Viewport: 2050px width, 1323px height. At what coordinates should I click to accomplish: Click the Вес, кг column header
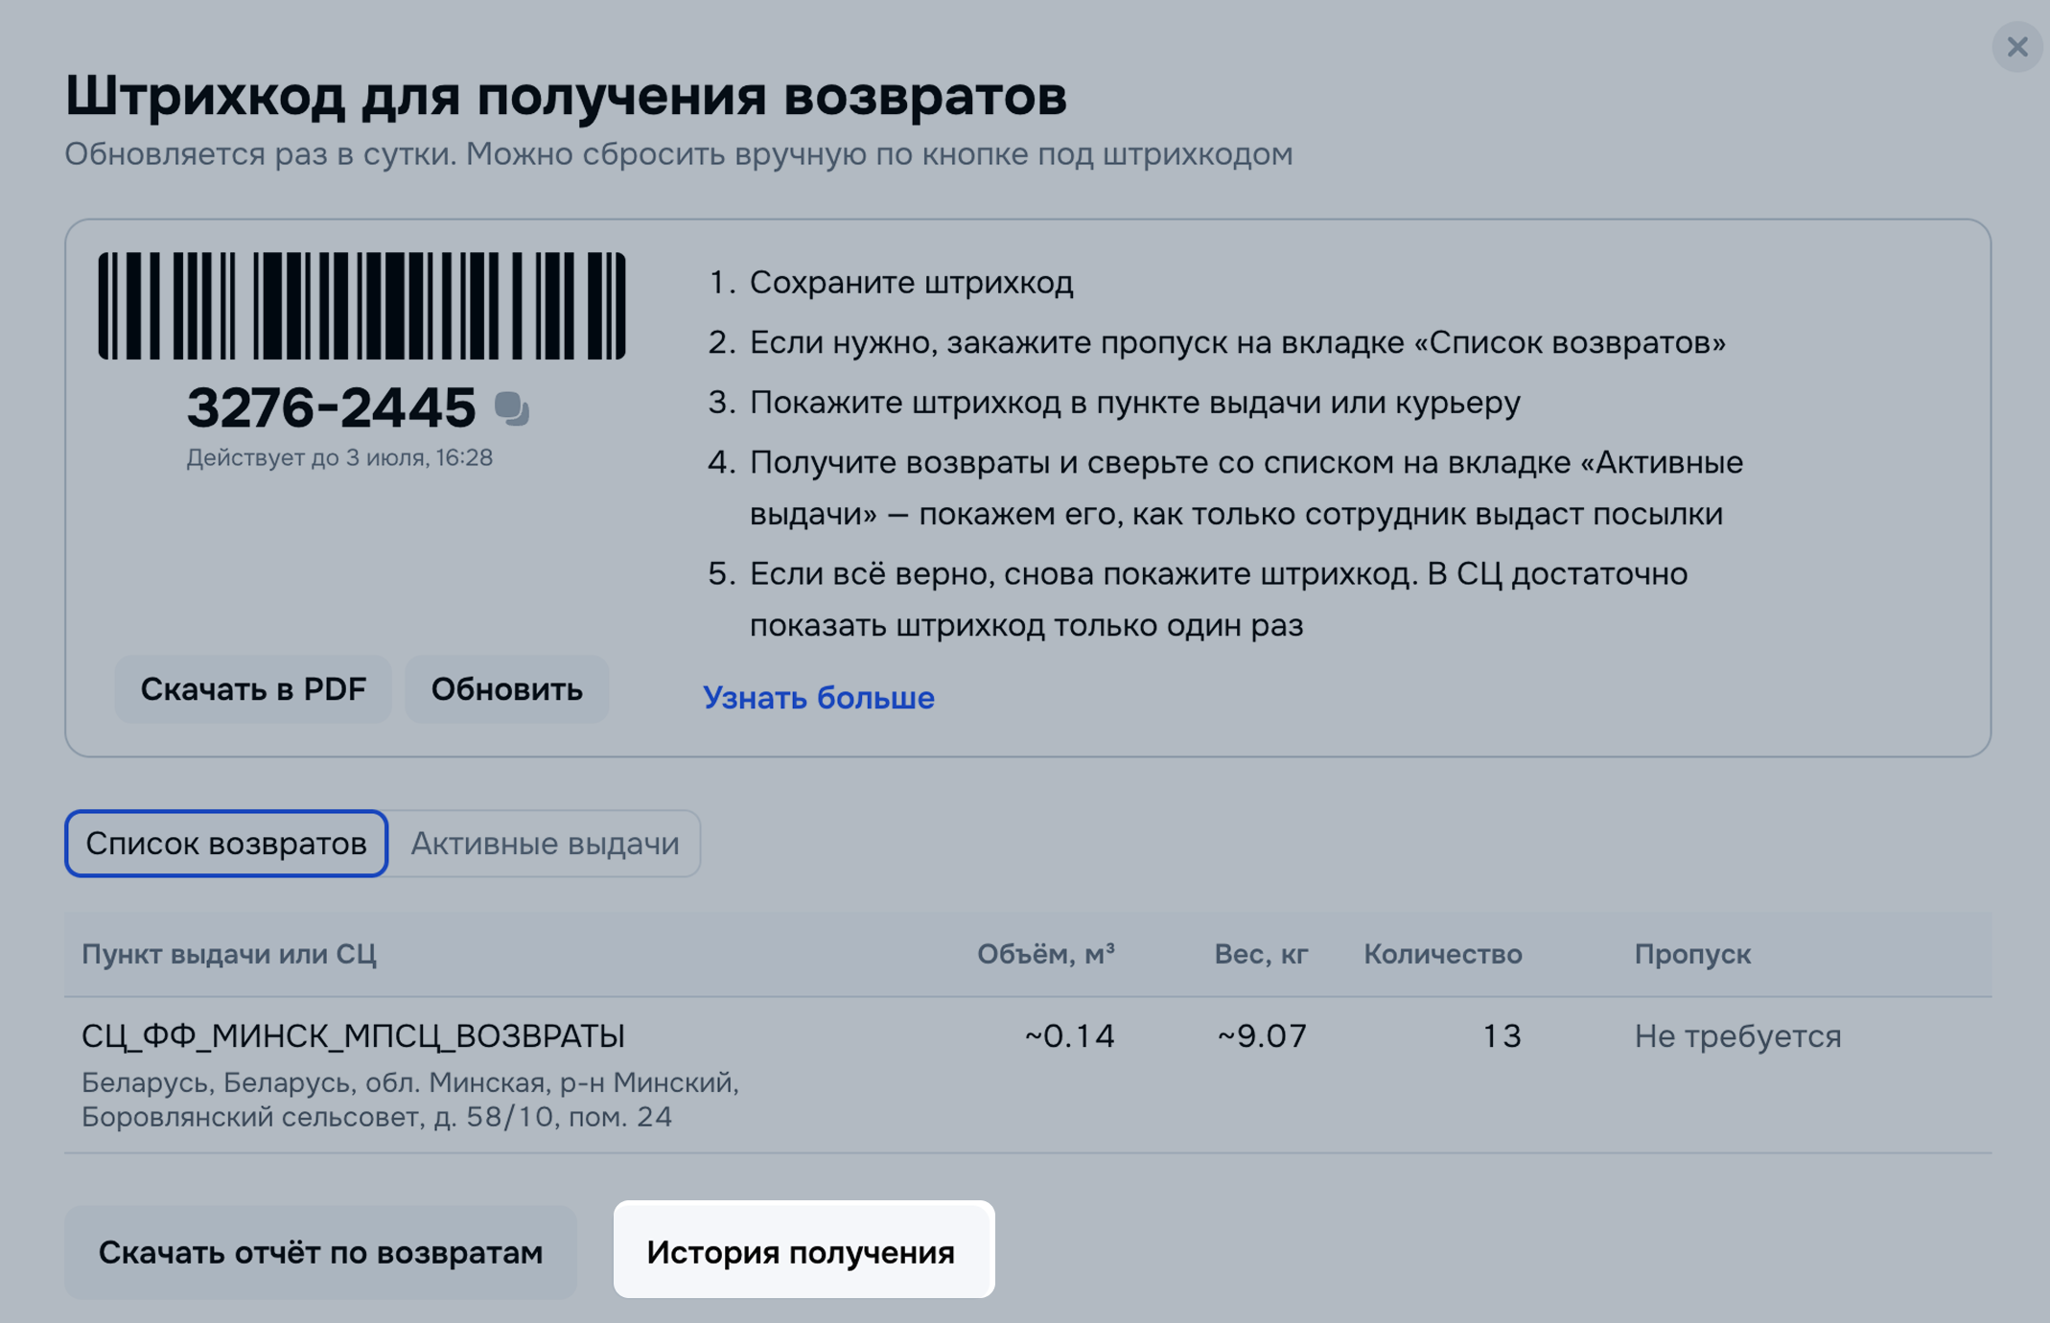pos(1260,954)
